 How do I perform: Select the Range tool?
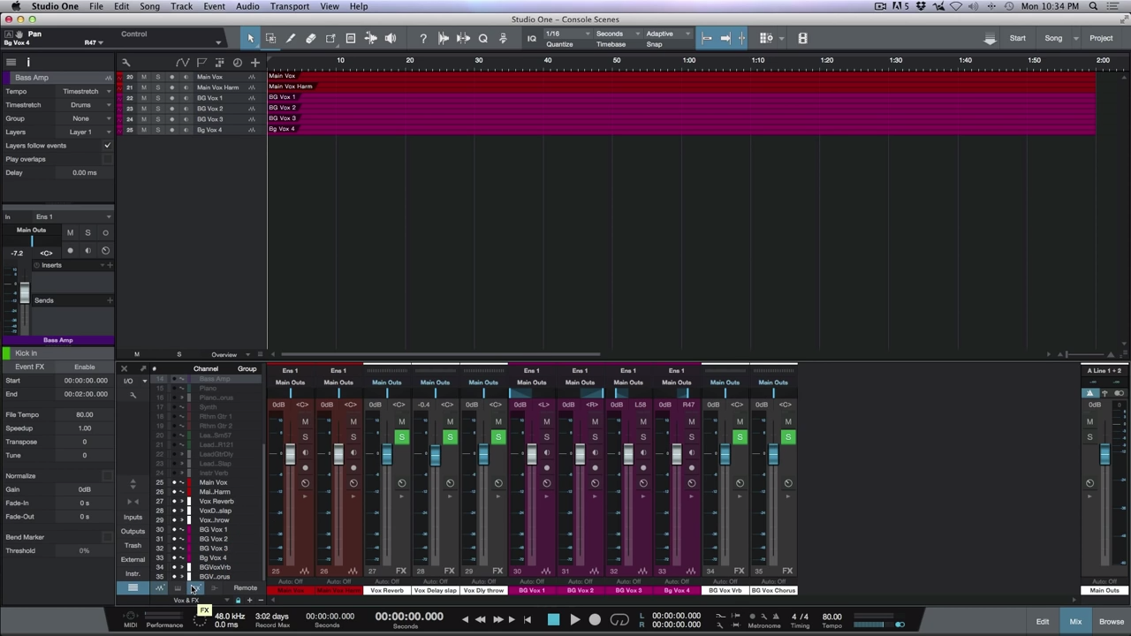coord(270,38)
